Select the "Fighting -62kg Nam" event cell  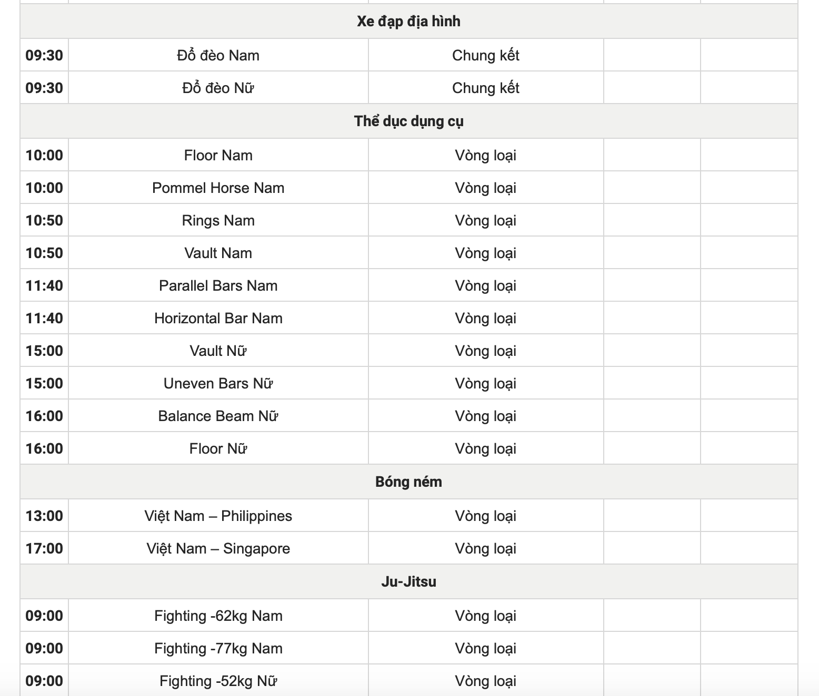[218, 616]
